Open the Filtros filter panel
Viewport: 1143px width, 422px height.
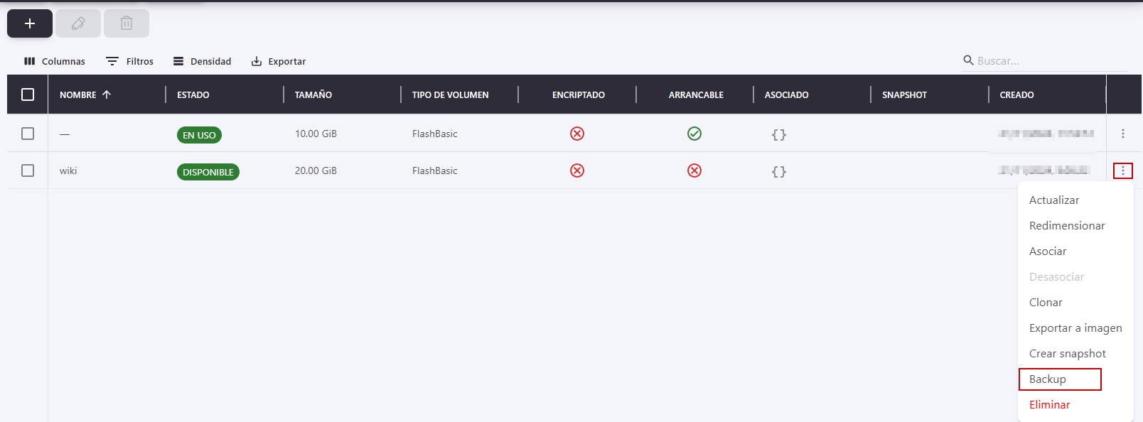point(130,61)
